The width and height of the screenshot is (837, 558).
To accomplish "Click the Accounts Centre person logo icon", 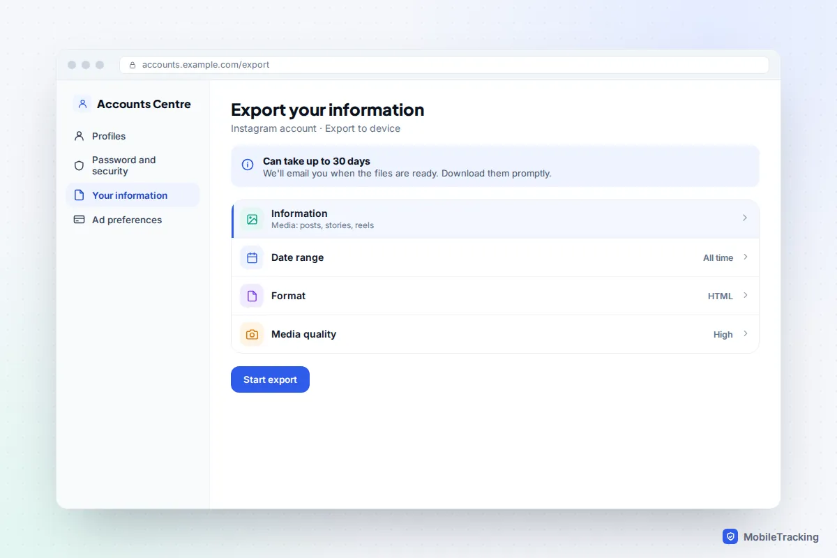I will pyautogui.click(x=82, y=104).
